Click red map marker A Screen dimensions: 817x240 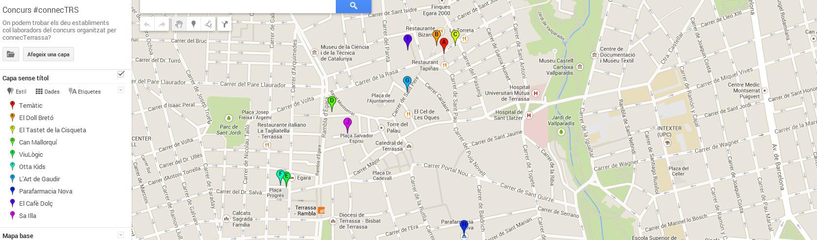point(444,45)
